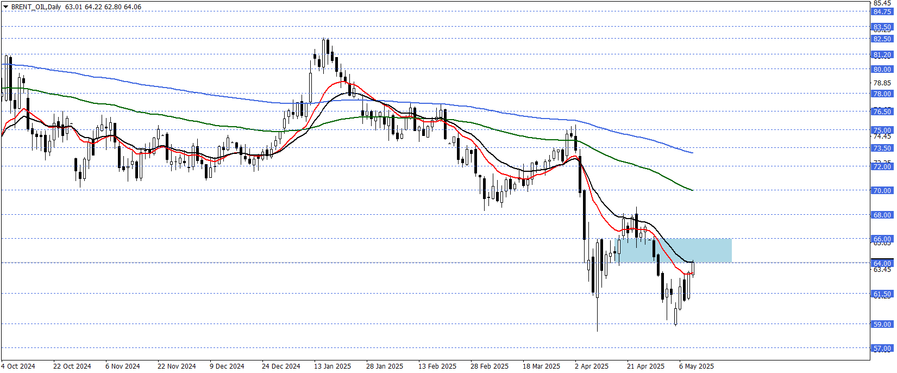Click the 68.00 price level label
897x373 pixels.
(882, 215)
